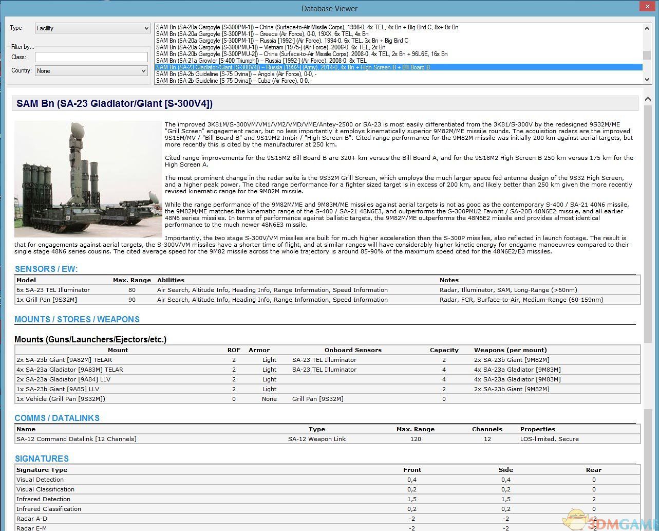The image size is (659, 531).
Task: Click the S-300V4 launcher vehicle photo
Action: click(88, 179)
